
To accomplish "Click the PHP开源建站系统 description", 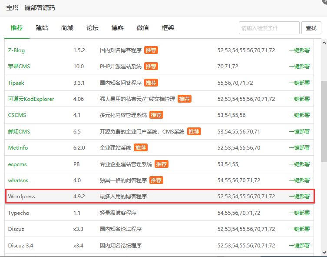I will pos(121,67).
